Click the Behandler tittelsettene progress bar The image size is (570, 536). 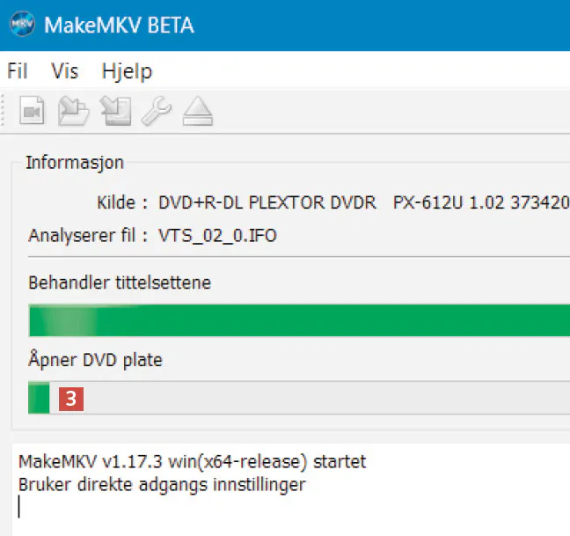[299, 320]
